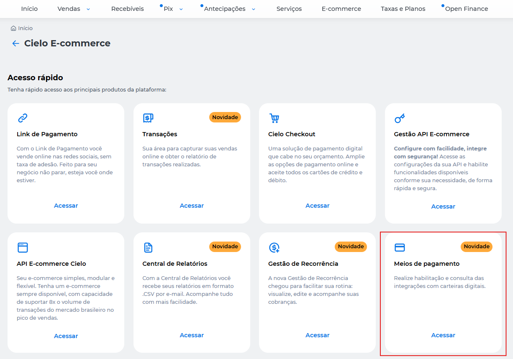Click Acessar on Central de Relatórios card
Screen dimensions: 513x359
192,335
